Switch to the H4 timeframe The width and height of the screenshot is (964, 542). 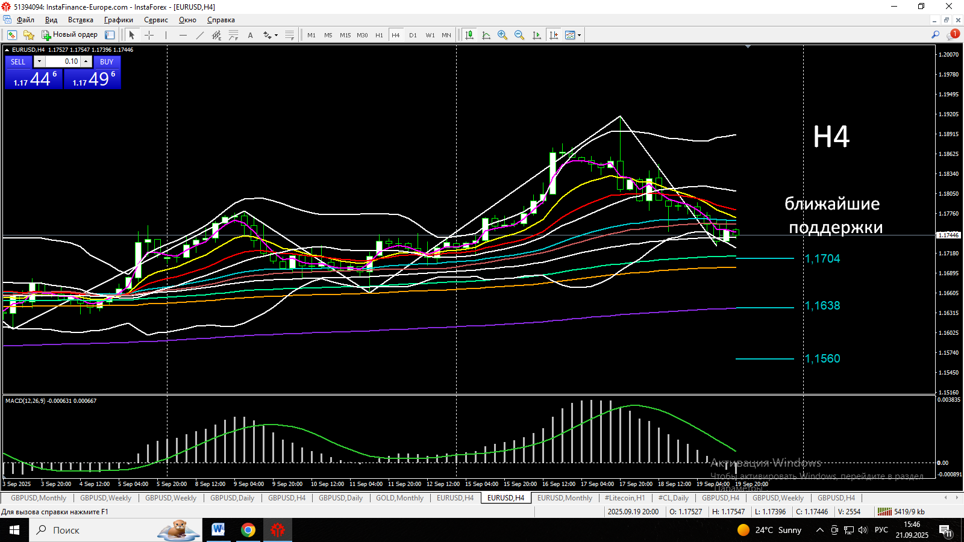[396, 35]
